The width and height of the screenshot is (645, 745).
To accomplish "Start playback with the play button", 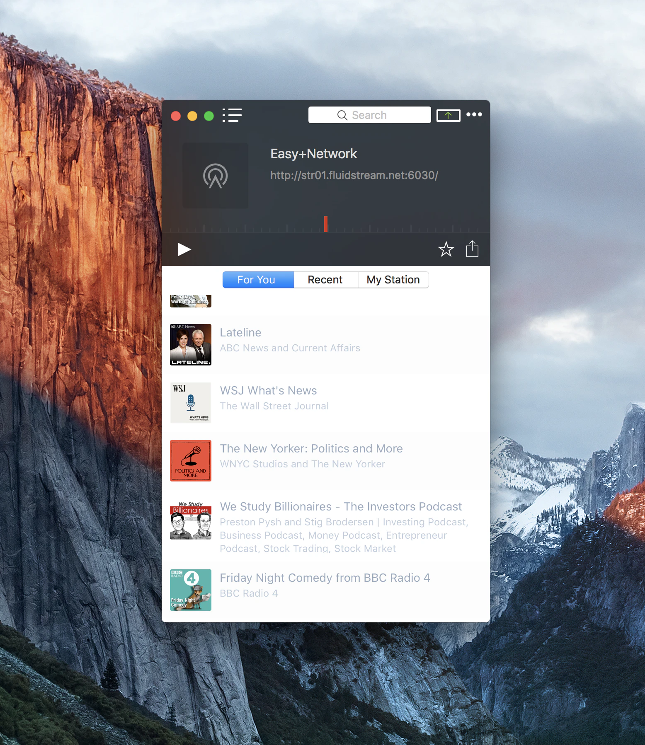I will coord(184,249).
